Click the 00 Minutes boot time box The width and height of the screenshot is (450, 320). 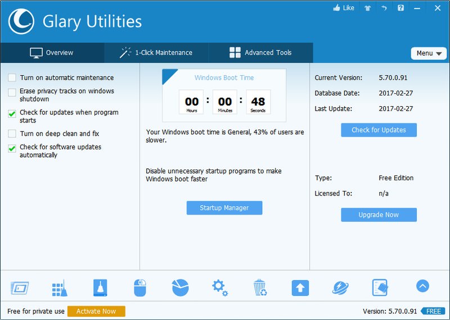tap(224, 102)
